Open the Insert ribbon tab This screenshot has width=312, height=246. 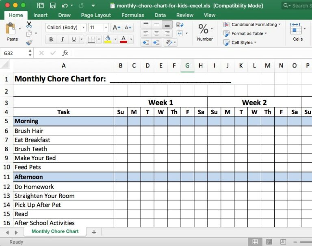pyautogui.click(x=40, y=15)
